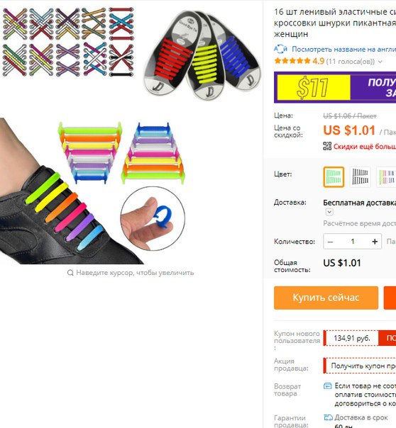Select the black laces color swatch
The width and height of the screenshot is (396, 428).
[360, 177]
